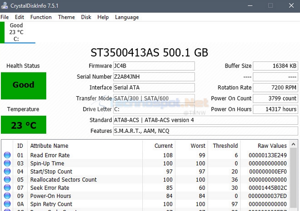Select the Spin Retry Count row name

coord(51,204)
